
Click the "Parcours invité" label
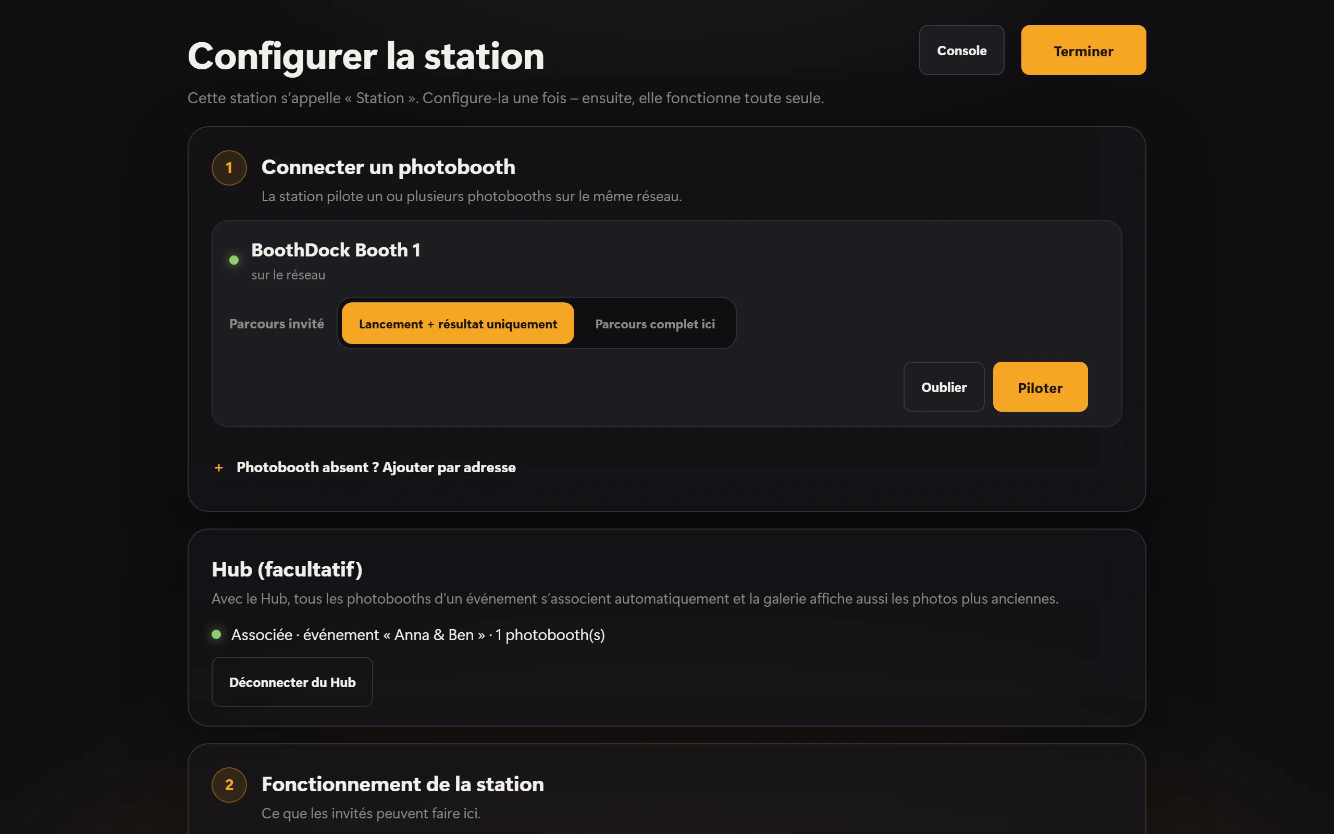(277, 324)
